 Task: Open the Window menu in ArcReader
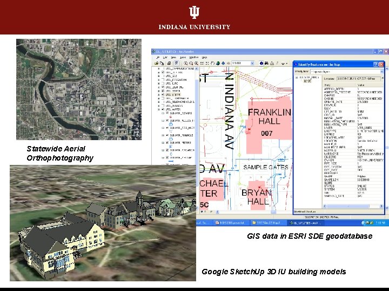[194, 58]
